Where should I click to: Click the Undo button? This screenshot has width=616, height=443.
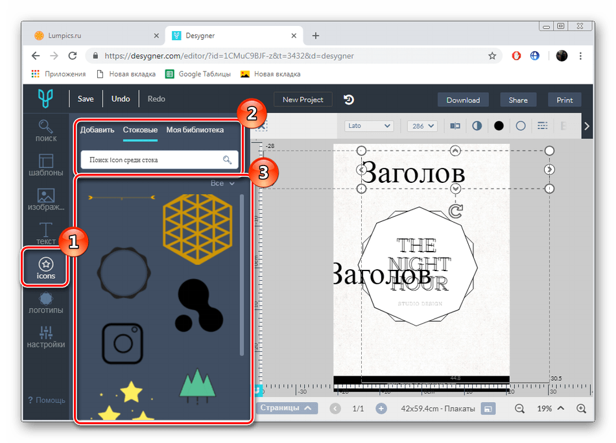pos(121,99)
